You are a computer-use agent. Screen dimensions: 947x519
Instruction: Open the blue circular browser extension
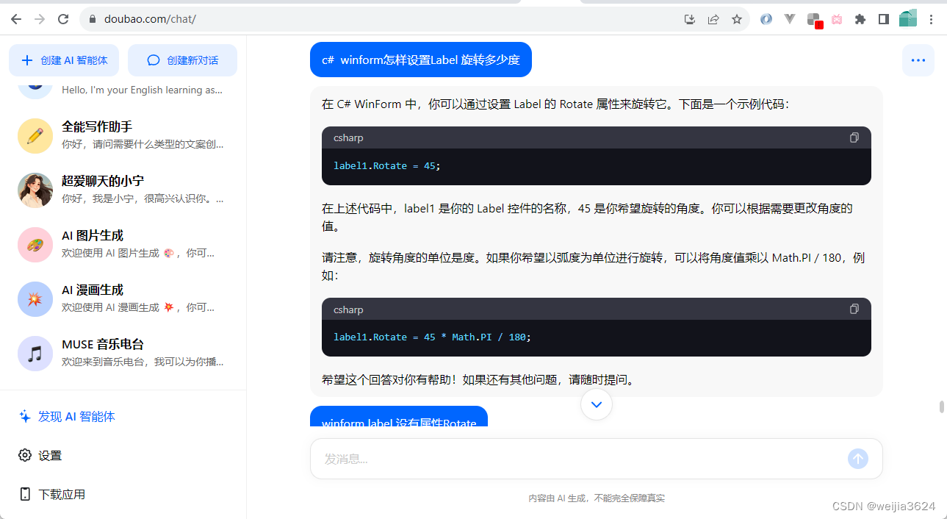coord(766,20)
